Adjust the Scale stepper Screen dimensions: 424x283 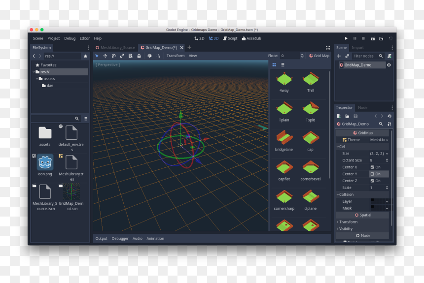(387, 188)
